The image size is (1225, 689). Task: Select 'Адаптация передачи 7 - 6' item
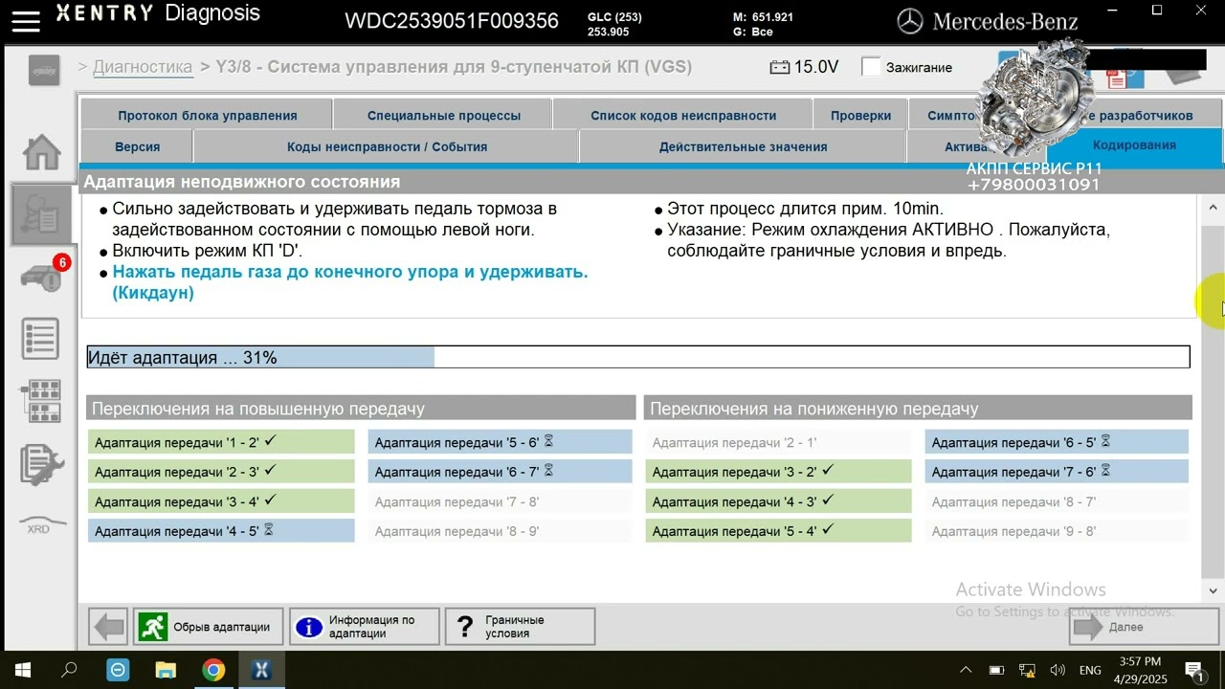(x=1058, y=472)
